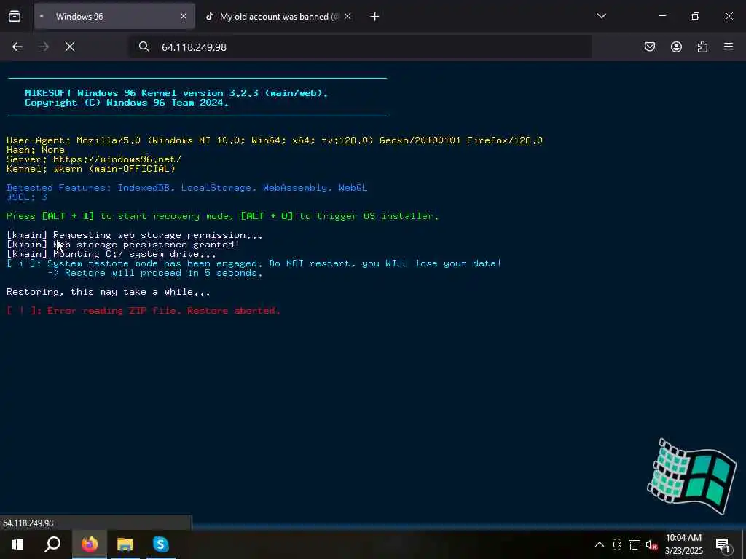This screenshot has width=746, height=559.
Task: Open the Windows Start menu
Action: pyautogui.click(x=17, y=544)
